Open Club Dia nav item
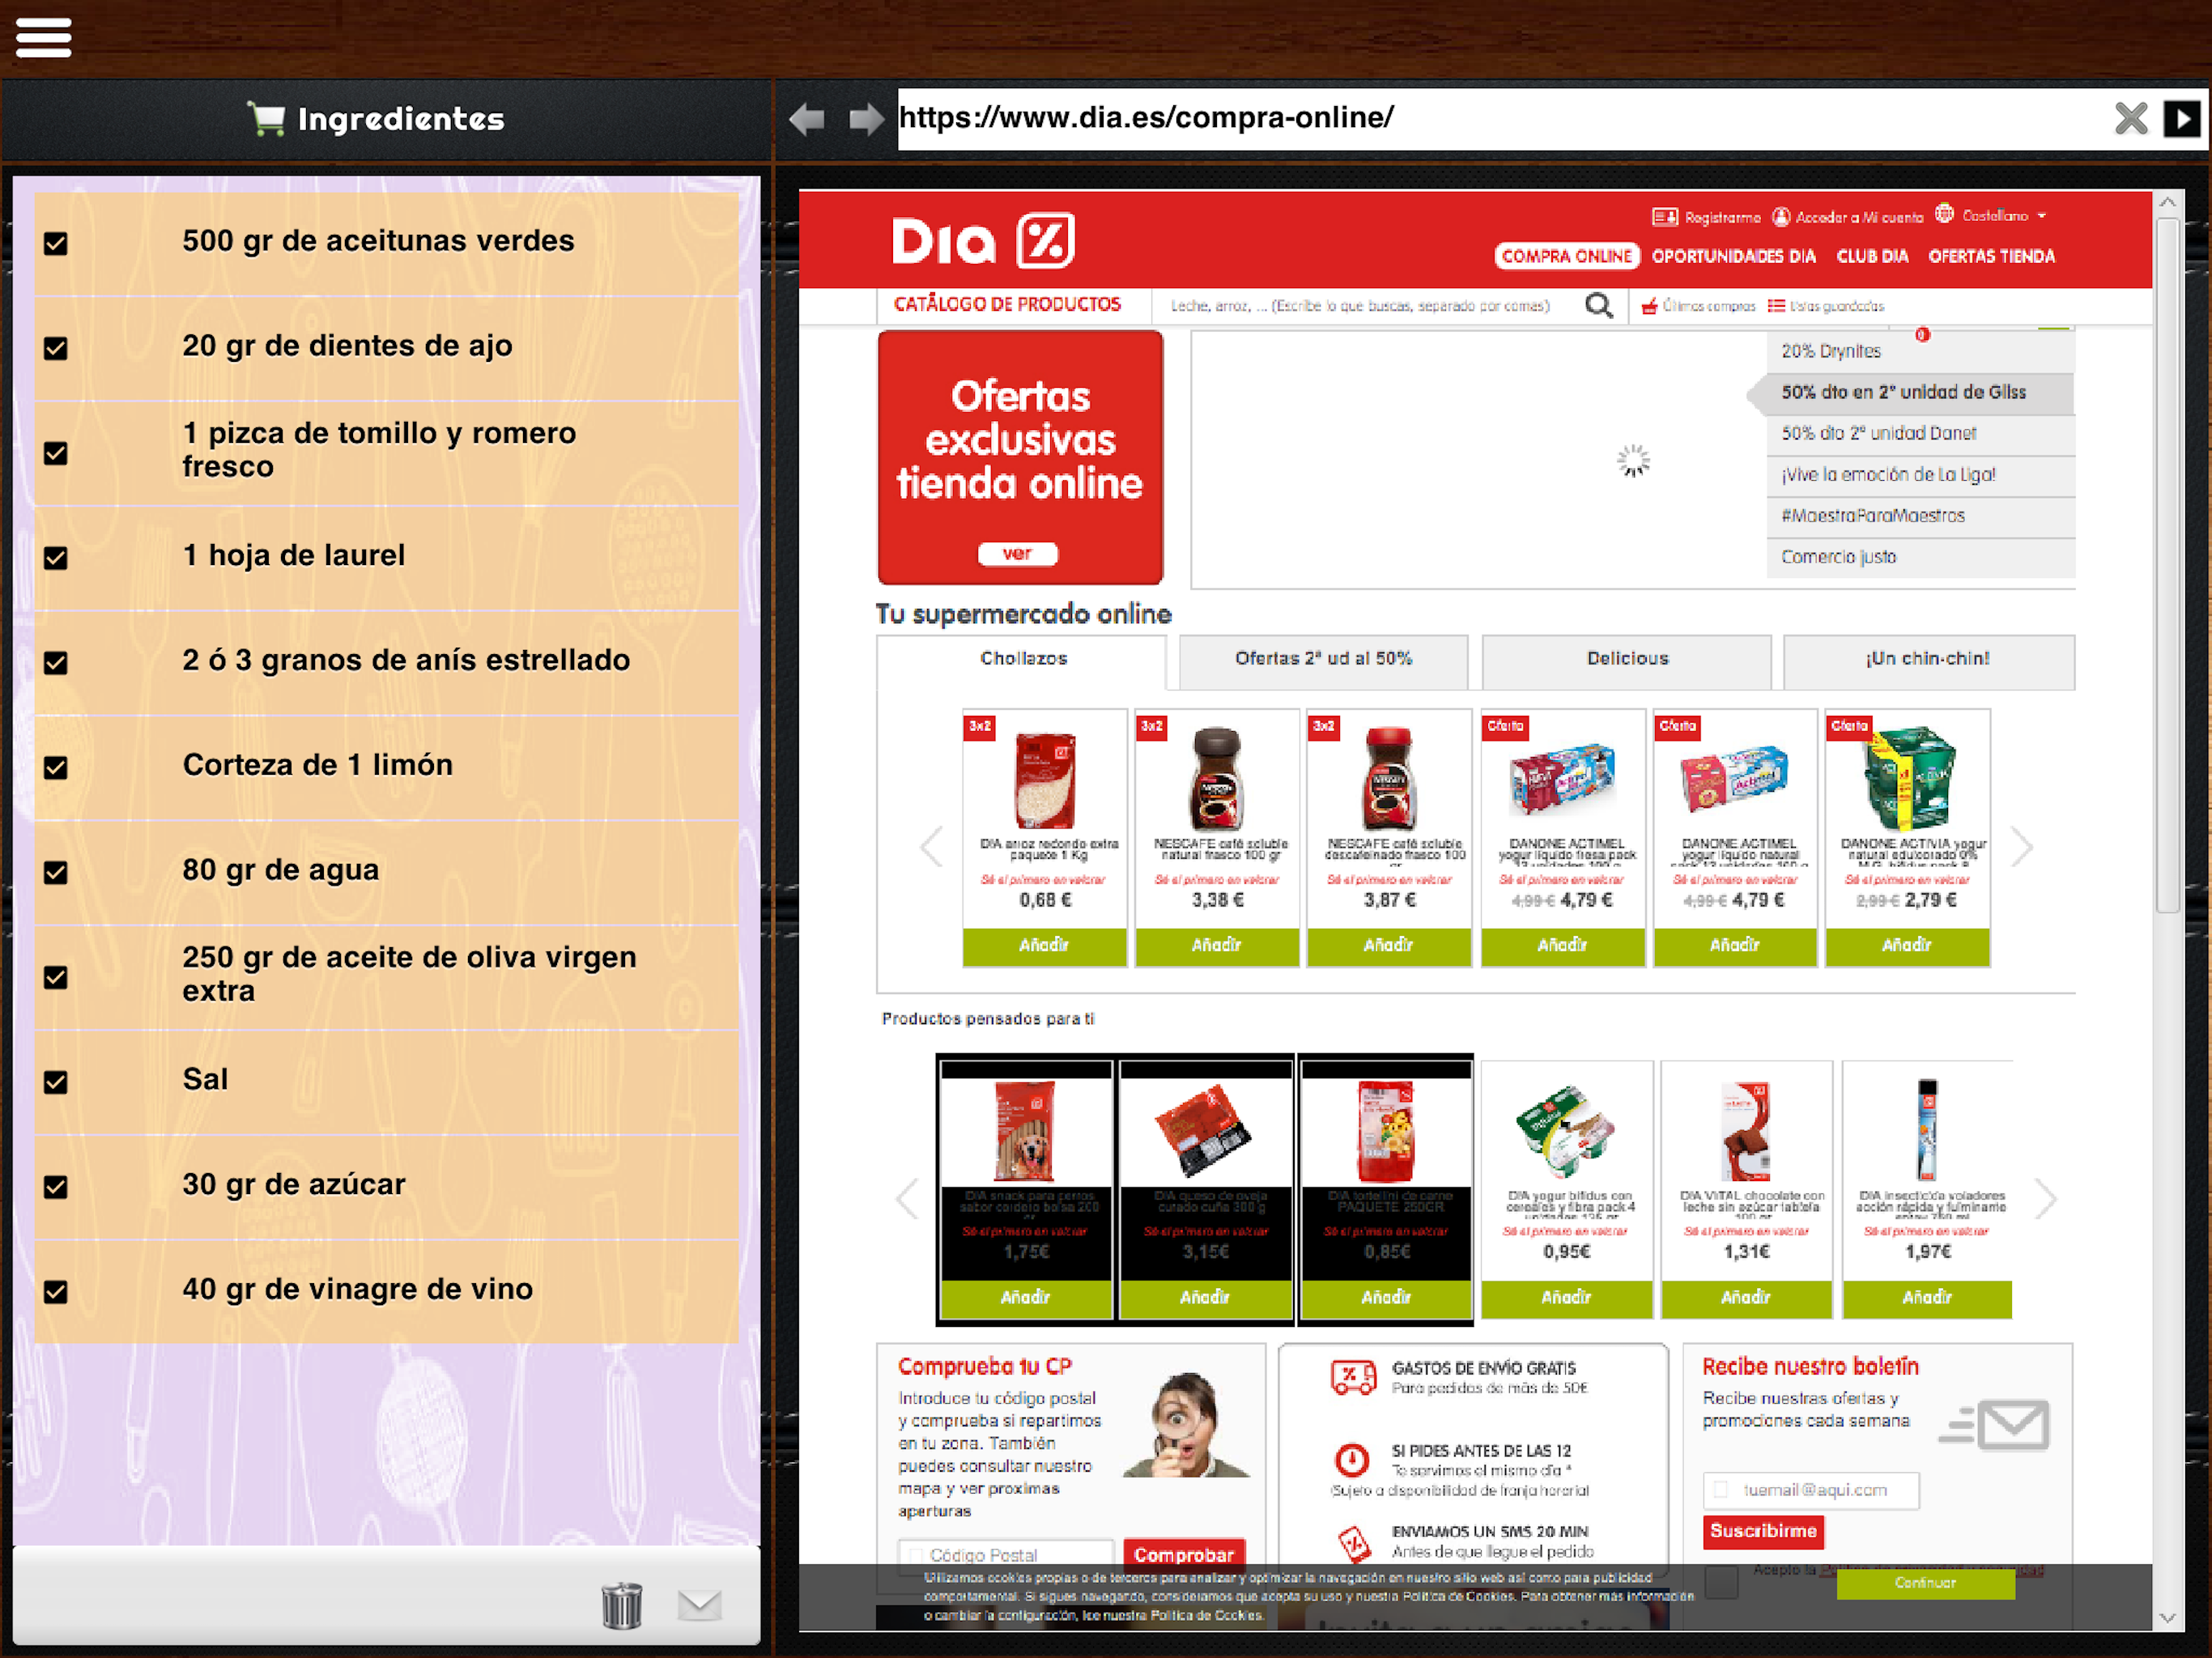The width and height of the screenshot is (2212, 1658). tap(1872, 256)
